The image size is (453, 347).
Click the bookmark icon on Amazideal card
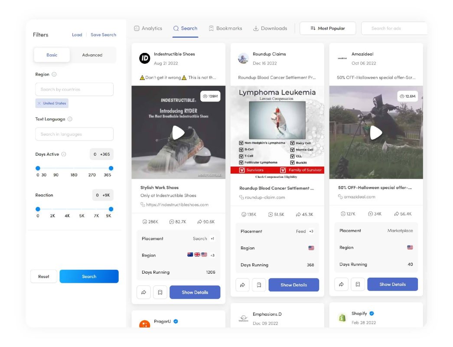pos(358,284)
